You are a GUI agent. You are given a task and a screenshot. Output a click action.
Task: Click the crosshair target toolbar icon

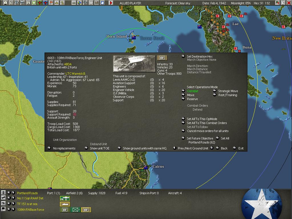[85, 3]
